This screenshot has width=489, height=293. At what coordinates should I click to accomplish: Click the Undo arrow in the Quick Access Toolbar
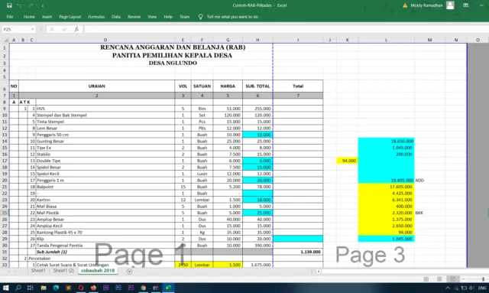pos(19,5)
